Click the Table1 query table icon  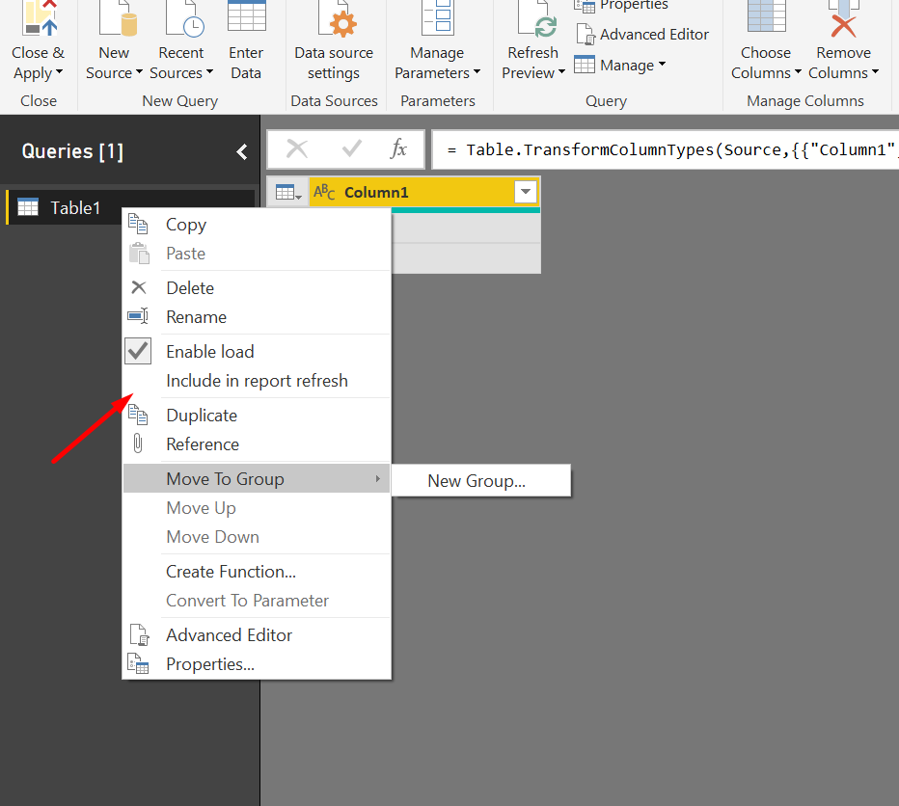pyautogui.click(x=28, y=207)
